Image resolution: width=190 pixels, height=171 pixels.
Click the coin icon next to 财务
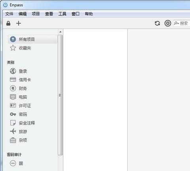[x=13, y=88]
